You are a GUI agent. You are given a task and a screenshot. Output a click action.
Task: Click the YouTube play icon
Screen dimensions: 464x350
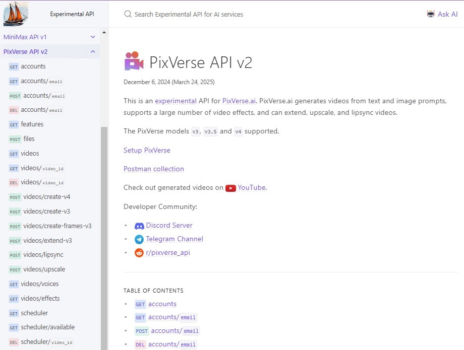230,188
